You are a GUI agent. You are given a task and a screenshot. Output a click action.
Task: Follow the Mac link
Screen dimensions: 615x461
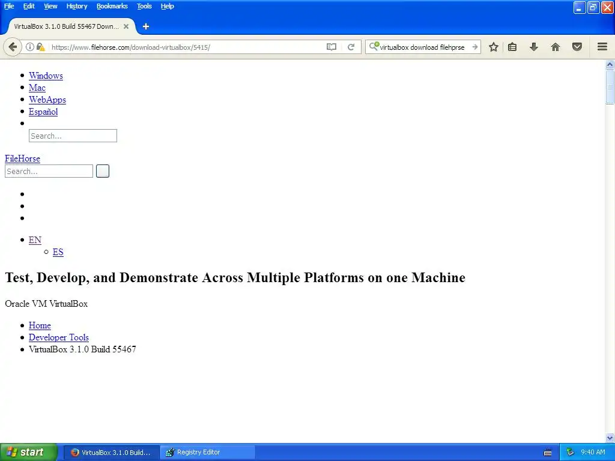coord(37,88)
